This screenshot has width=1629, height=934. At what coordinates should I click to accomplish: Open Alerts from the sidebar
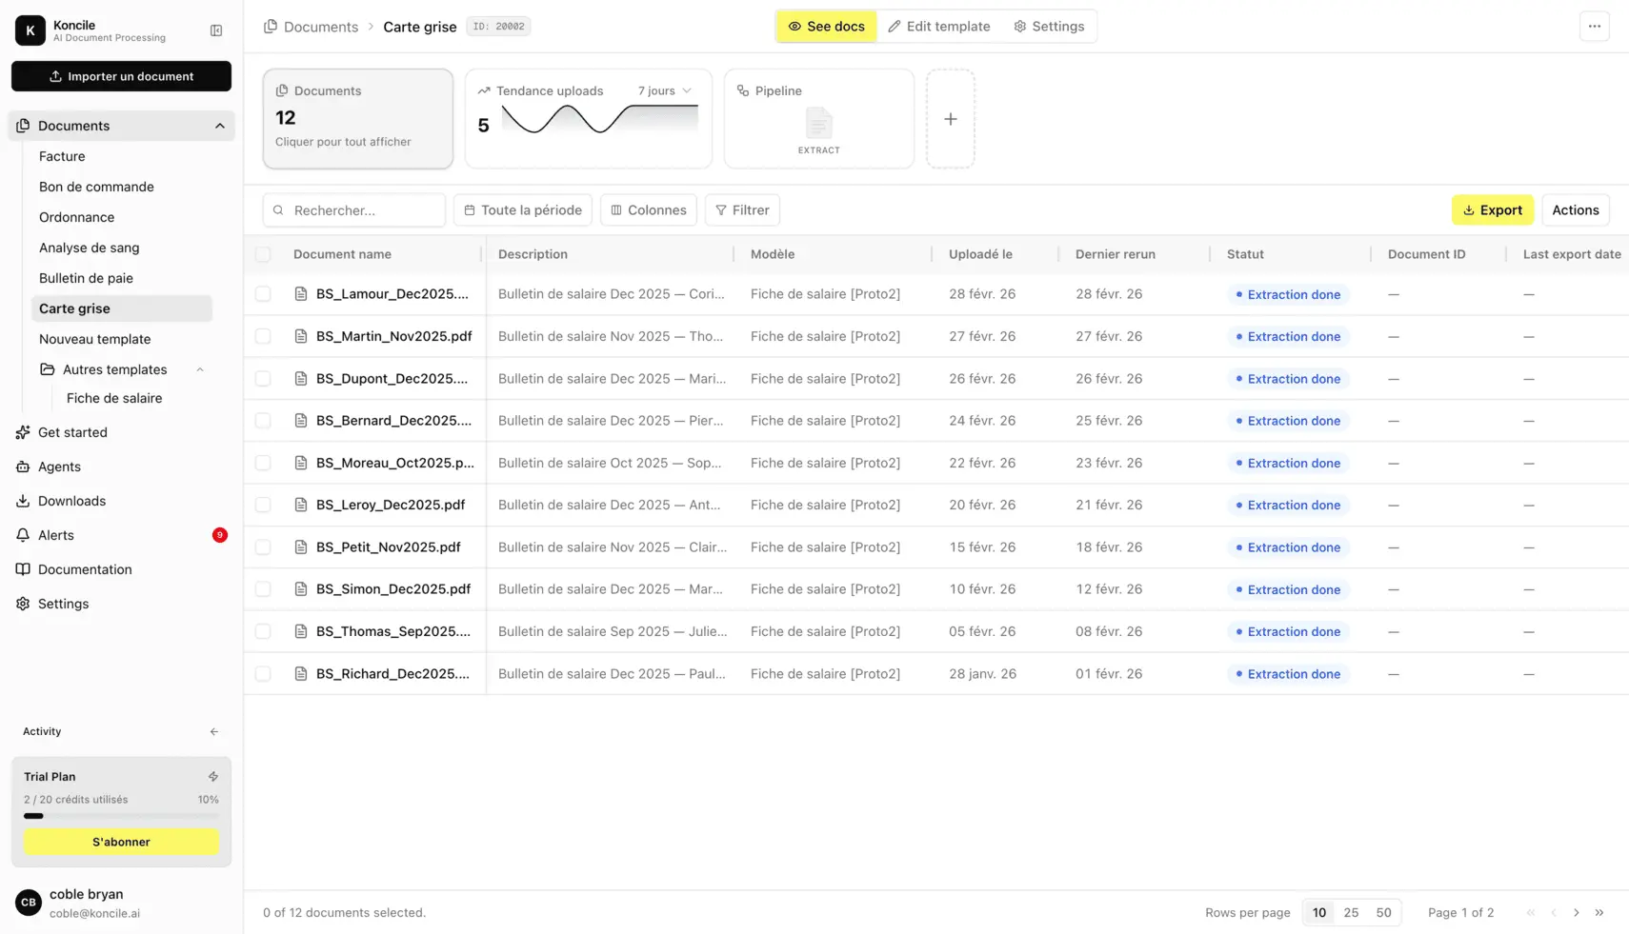pyautogui.click(x=55, y=534)
